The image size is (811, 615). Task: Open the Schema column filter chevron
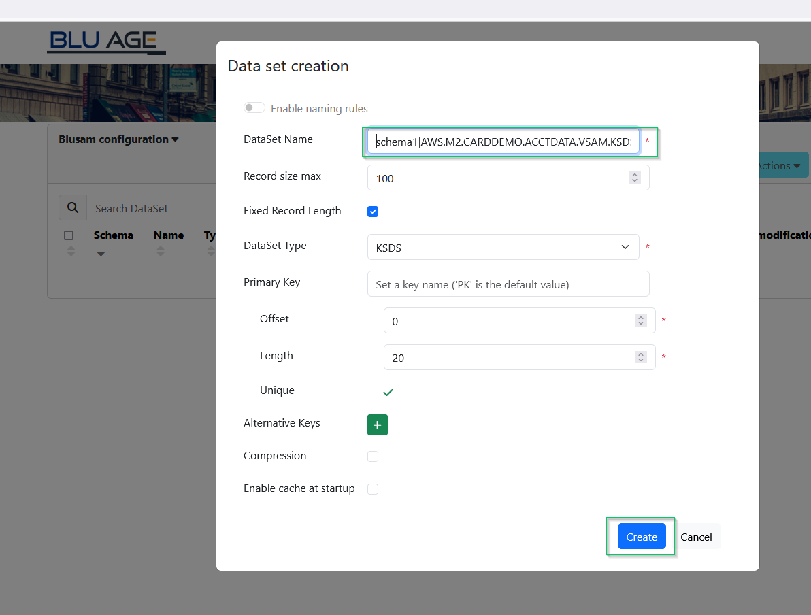[x=101, y=254]
